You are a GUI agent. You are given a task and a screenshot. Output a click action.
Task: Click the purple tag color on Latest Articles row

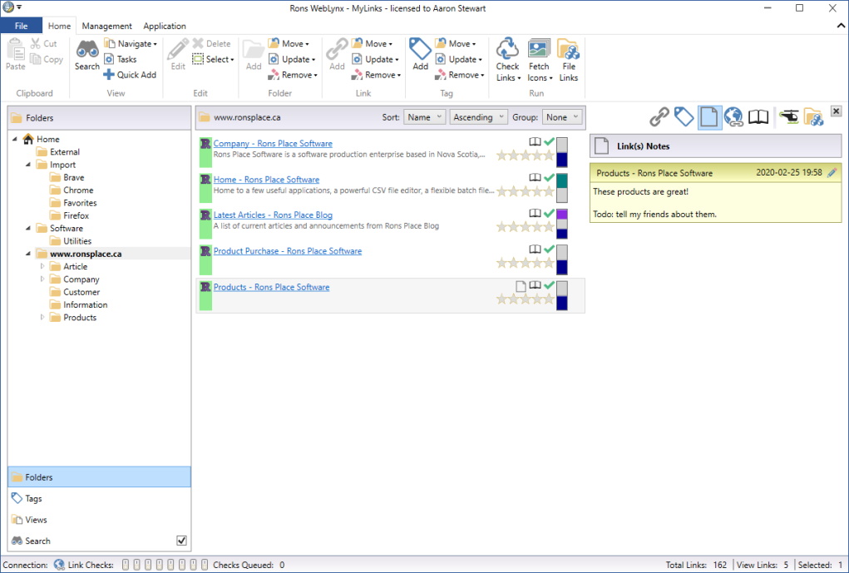(x=562, y=215)
